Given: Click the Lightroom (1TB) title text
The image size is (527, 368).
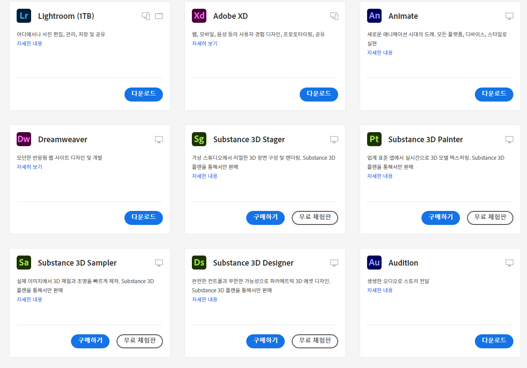Looking at the screenshot, I should pos(66,16).
